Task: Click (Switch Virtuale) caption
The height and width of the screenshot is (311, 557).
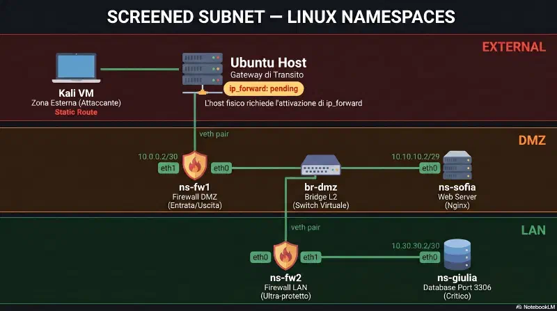Action: [x=321, y=205]
